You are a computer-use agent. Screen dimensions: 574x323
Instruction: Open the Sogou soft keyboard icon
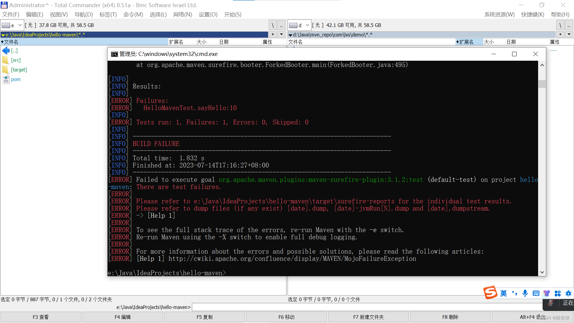click(x=536, y=293)
